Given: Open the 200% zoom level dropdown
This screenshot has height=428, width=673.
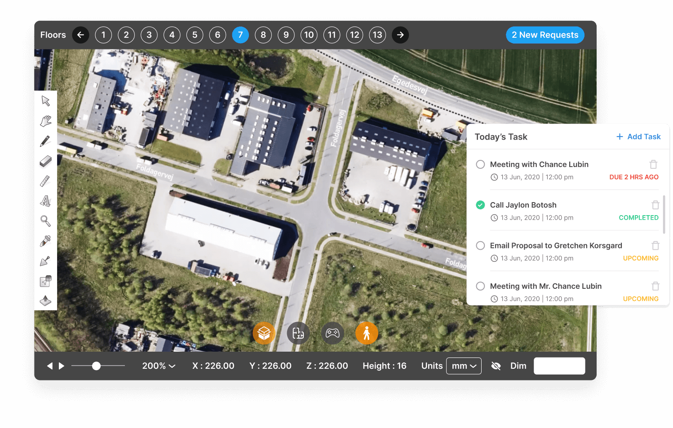Looking at the screenshot, I should [159, 366].
